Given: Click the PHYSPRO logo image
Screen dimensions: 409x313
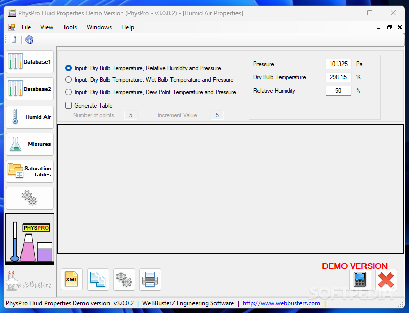Looking at the screenshot, I should tap(30, 239).
